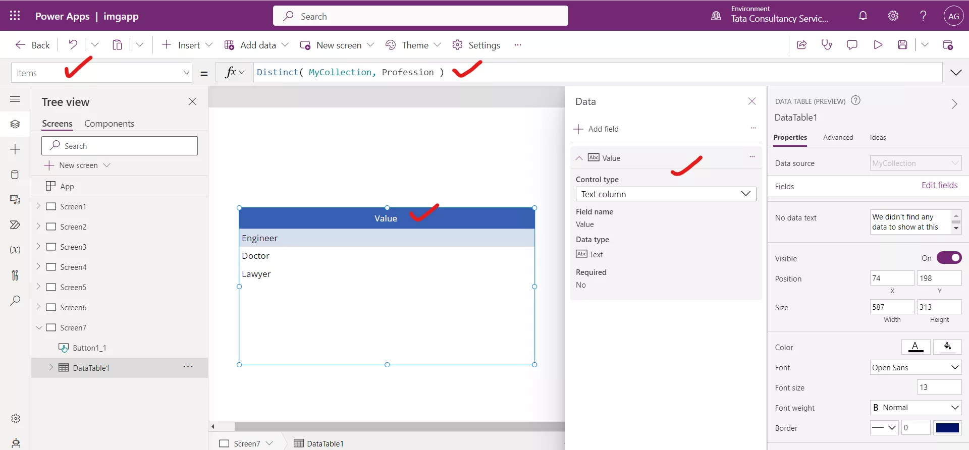Open Advanced tools icon in the left rail
This screenshot has height=450, width=969.
coord(15,275)
